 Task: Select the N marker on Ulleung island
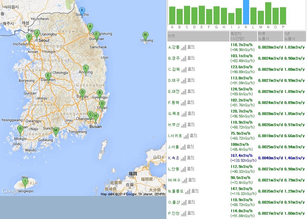(x=146, y=35)
